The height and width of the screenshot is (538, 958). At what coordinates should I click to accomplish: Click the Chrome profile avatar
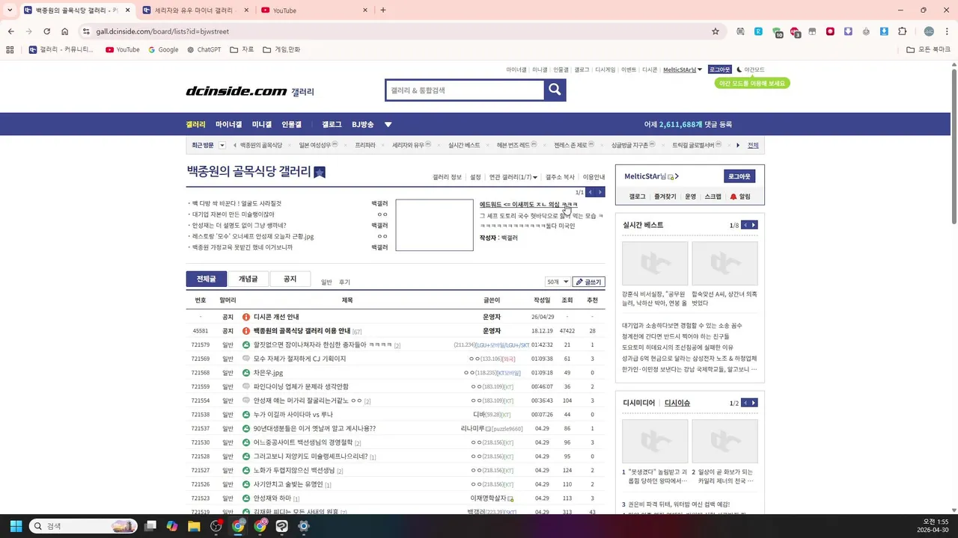929,31
